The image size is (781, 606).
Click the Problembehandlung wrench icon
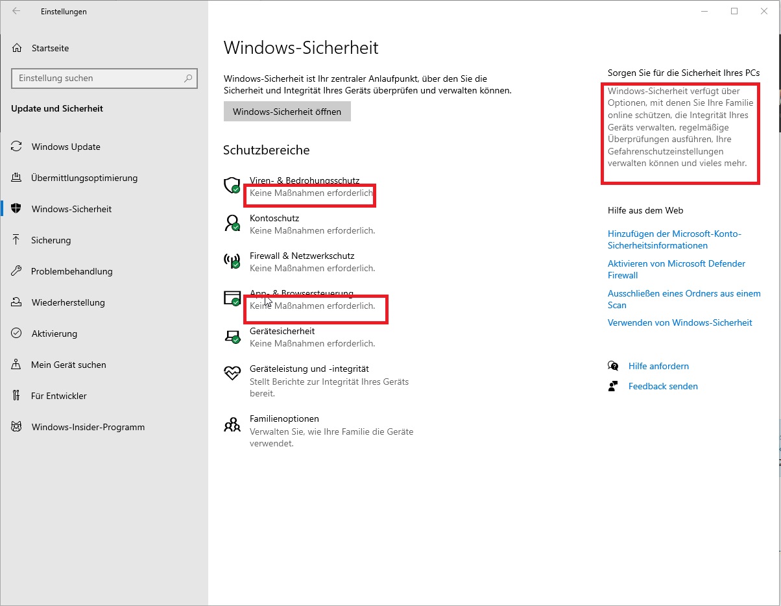coord(17,271)
